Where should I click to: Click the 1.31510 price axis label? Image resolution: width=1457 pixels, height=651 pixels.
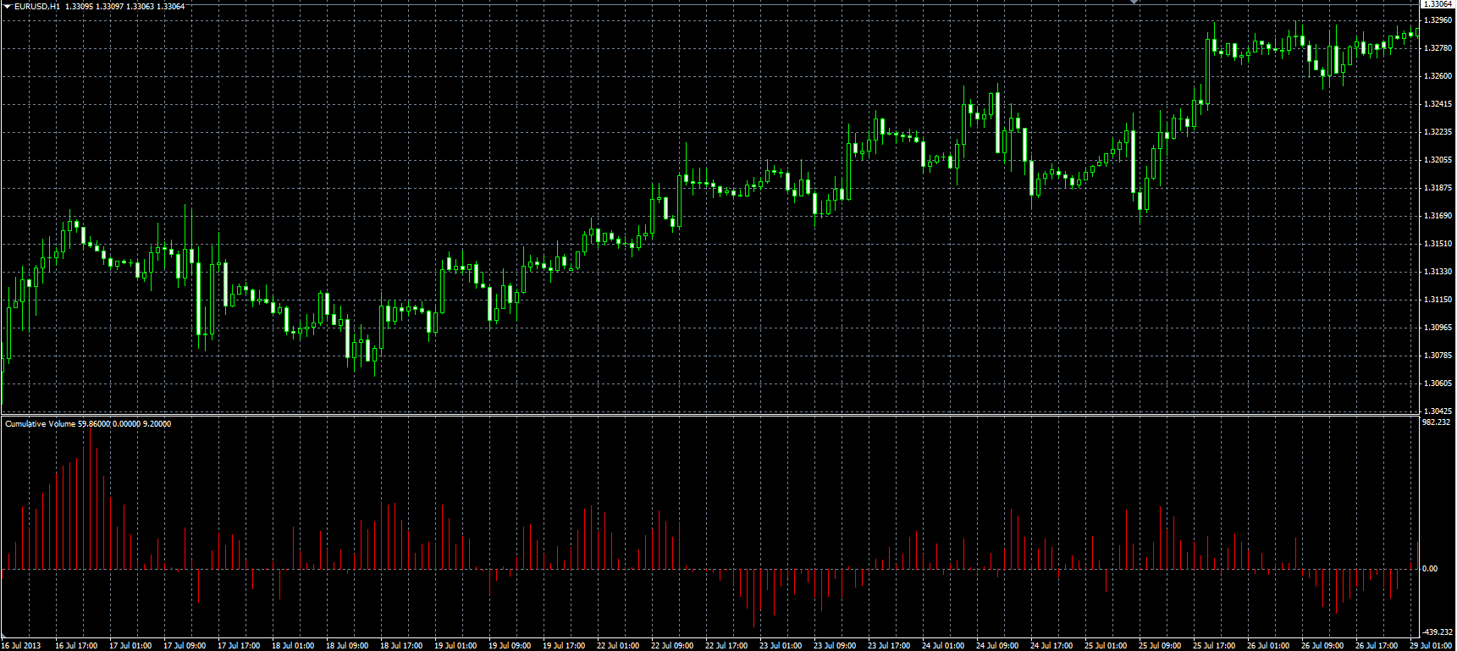[1438, 244]
